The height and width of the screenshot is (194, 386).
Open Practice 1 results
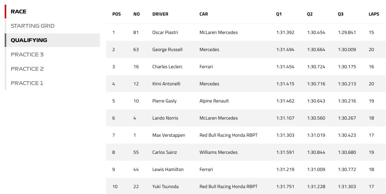pyautogui.click(x=27, y=83)
